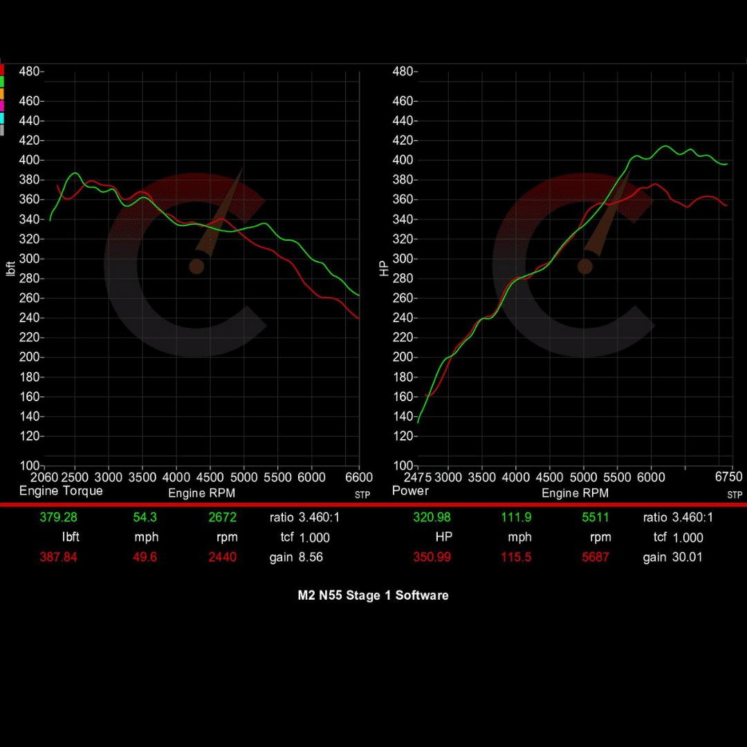Click the HP vertical axis label

(x=383, y=268)
